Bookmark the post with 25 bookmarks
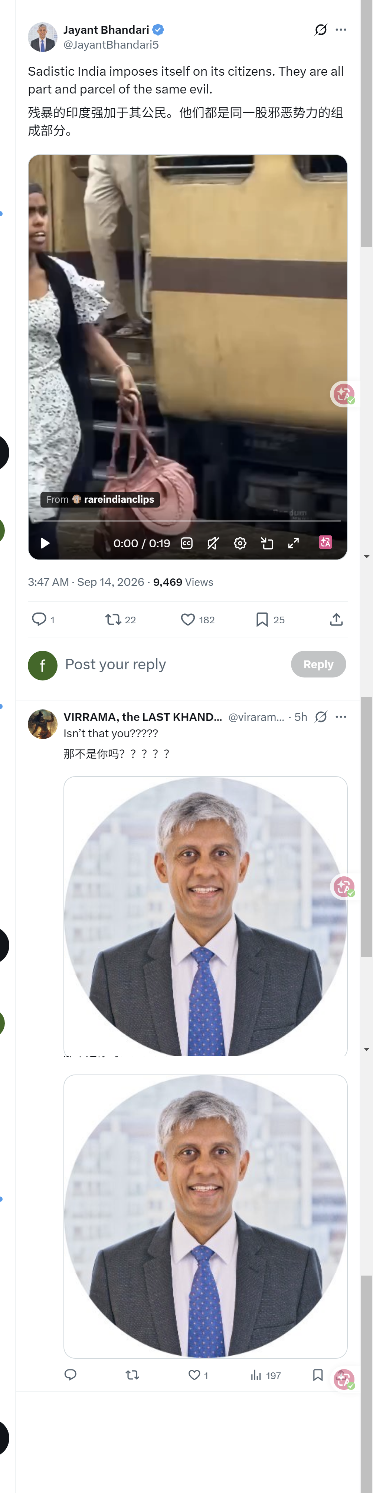This screenshot has width=373, height=1493. [270, 620]
